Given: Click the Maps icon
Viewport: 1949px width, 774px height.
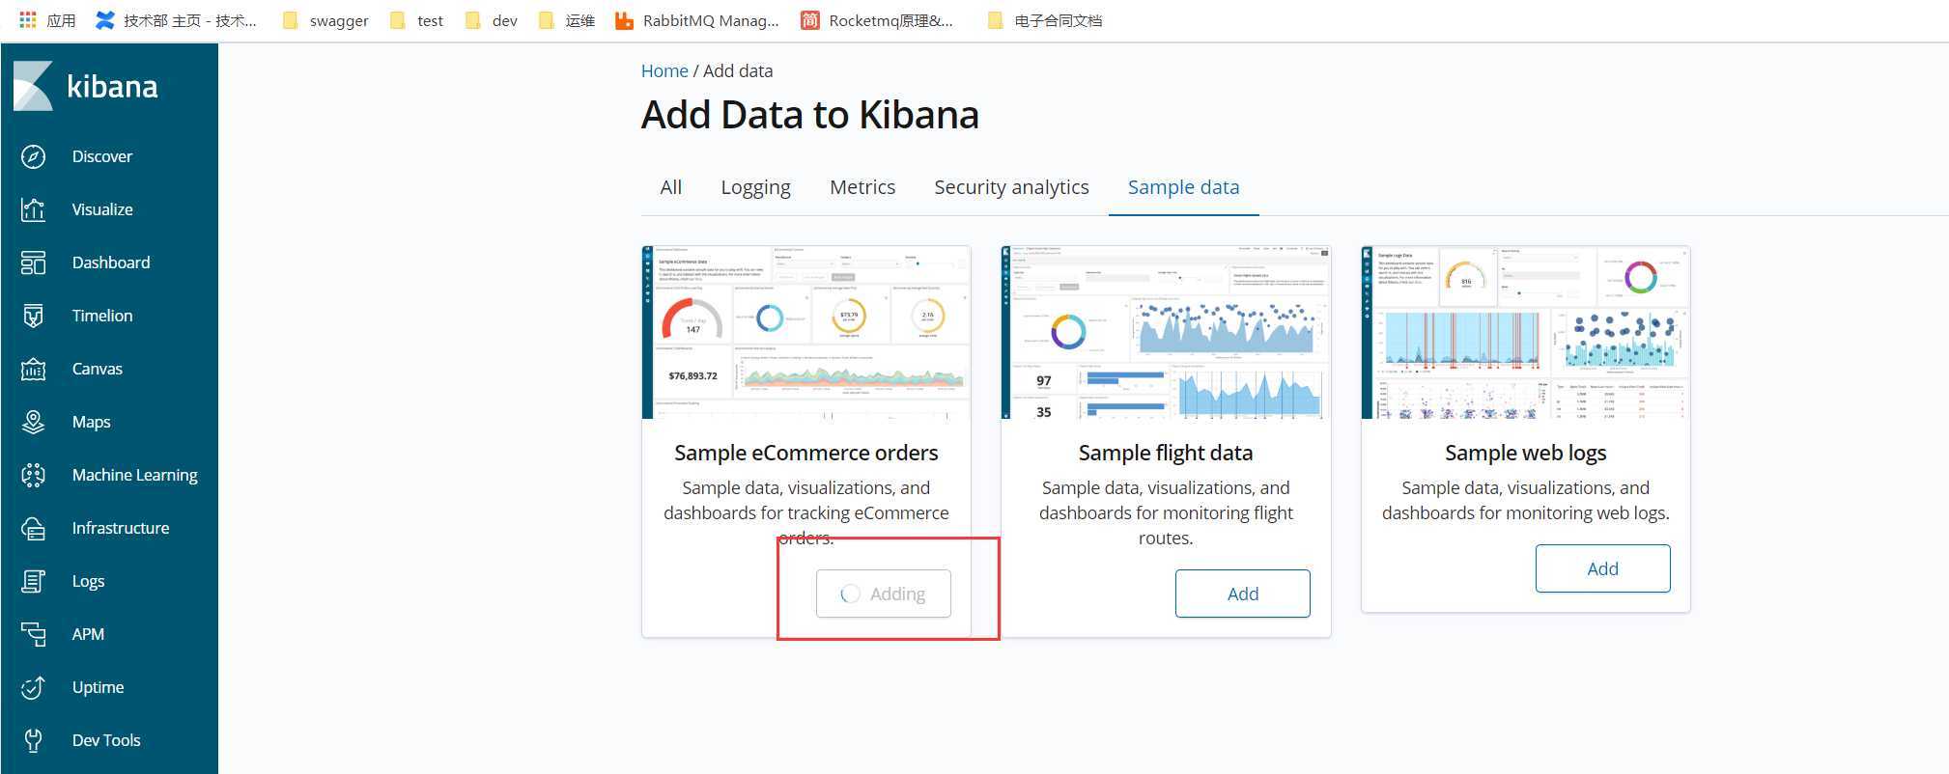Looking at the screenshot, I should [34, 422].
